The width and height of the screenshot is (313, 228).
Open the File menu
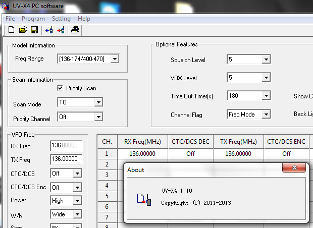(x=10, y=19)
